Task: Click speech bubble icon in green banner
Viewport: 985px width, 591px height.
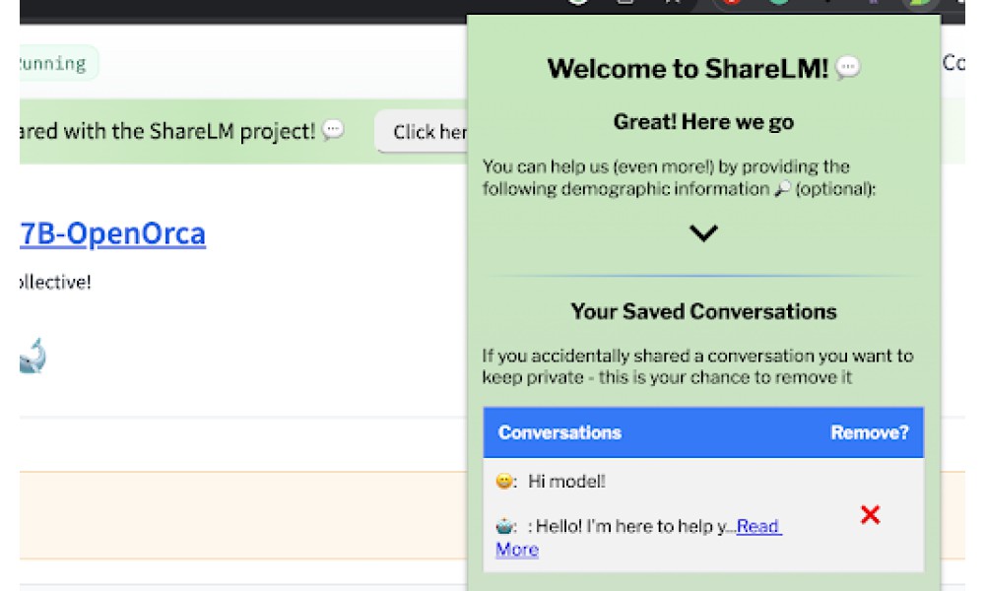Action: click(x=333, y=130)
